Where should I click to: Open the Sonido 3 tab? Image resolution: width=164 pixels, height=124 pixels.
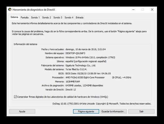[58, 17]
